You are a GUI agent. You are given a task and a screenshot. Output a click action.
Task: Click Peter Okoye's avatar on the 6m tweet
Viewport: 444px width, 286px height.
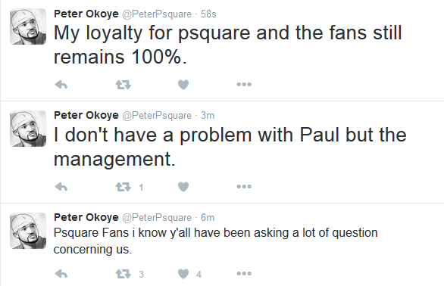point(28,231)
